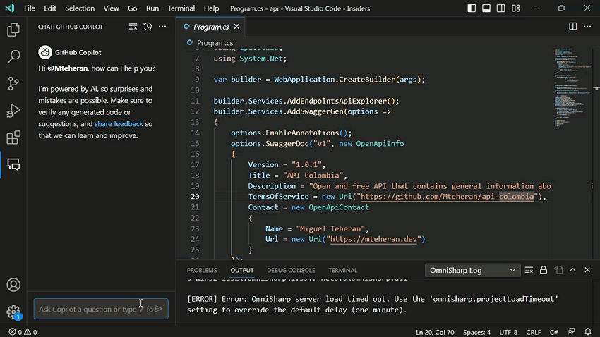Open Go to Line via Ln 20, Col 70
600x337 pixels.
click(x=435, y=332)
